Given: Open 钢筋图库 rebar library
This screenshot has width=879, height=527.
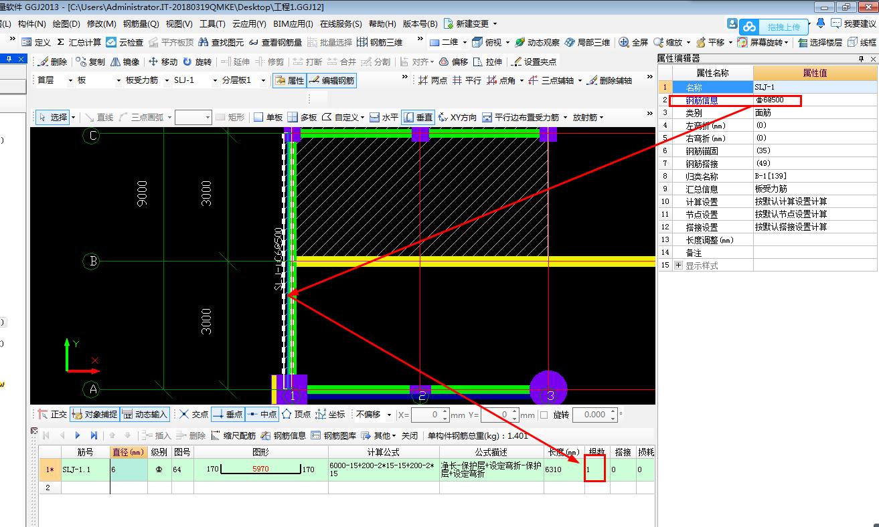Looking at the screenshot, I should click(333, 435).
